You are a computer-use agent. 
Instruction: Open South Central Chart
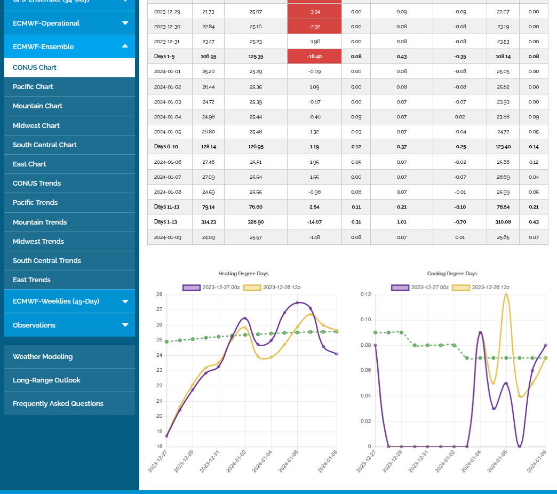coord(45,145)
